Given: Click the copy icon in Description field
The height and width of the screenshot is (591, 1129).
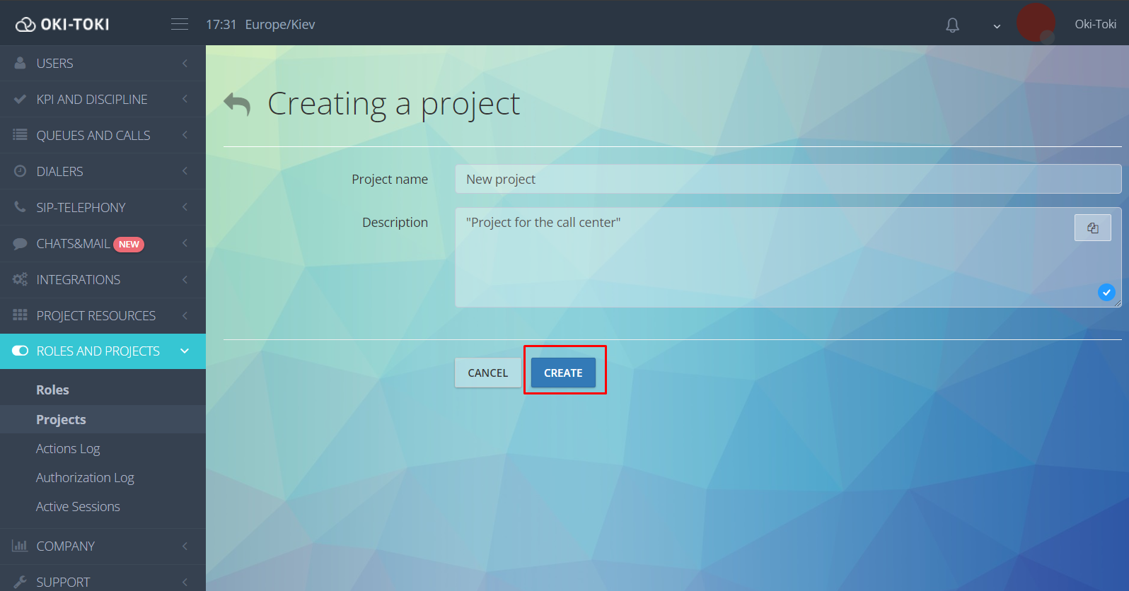Looking at the screenshot, I should click(1092, 228).
